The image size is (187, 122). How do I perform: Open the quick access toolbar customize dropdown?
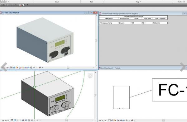coord(27,5)
